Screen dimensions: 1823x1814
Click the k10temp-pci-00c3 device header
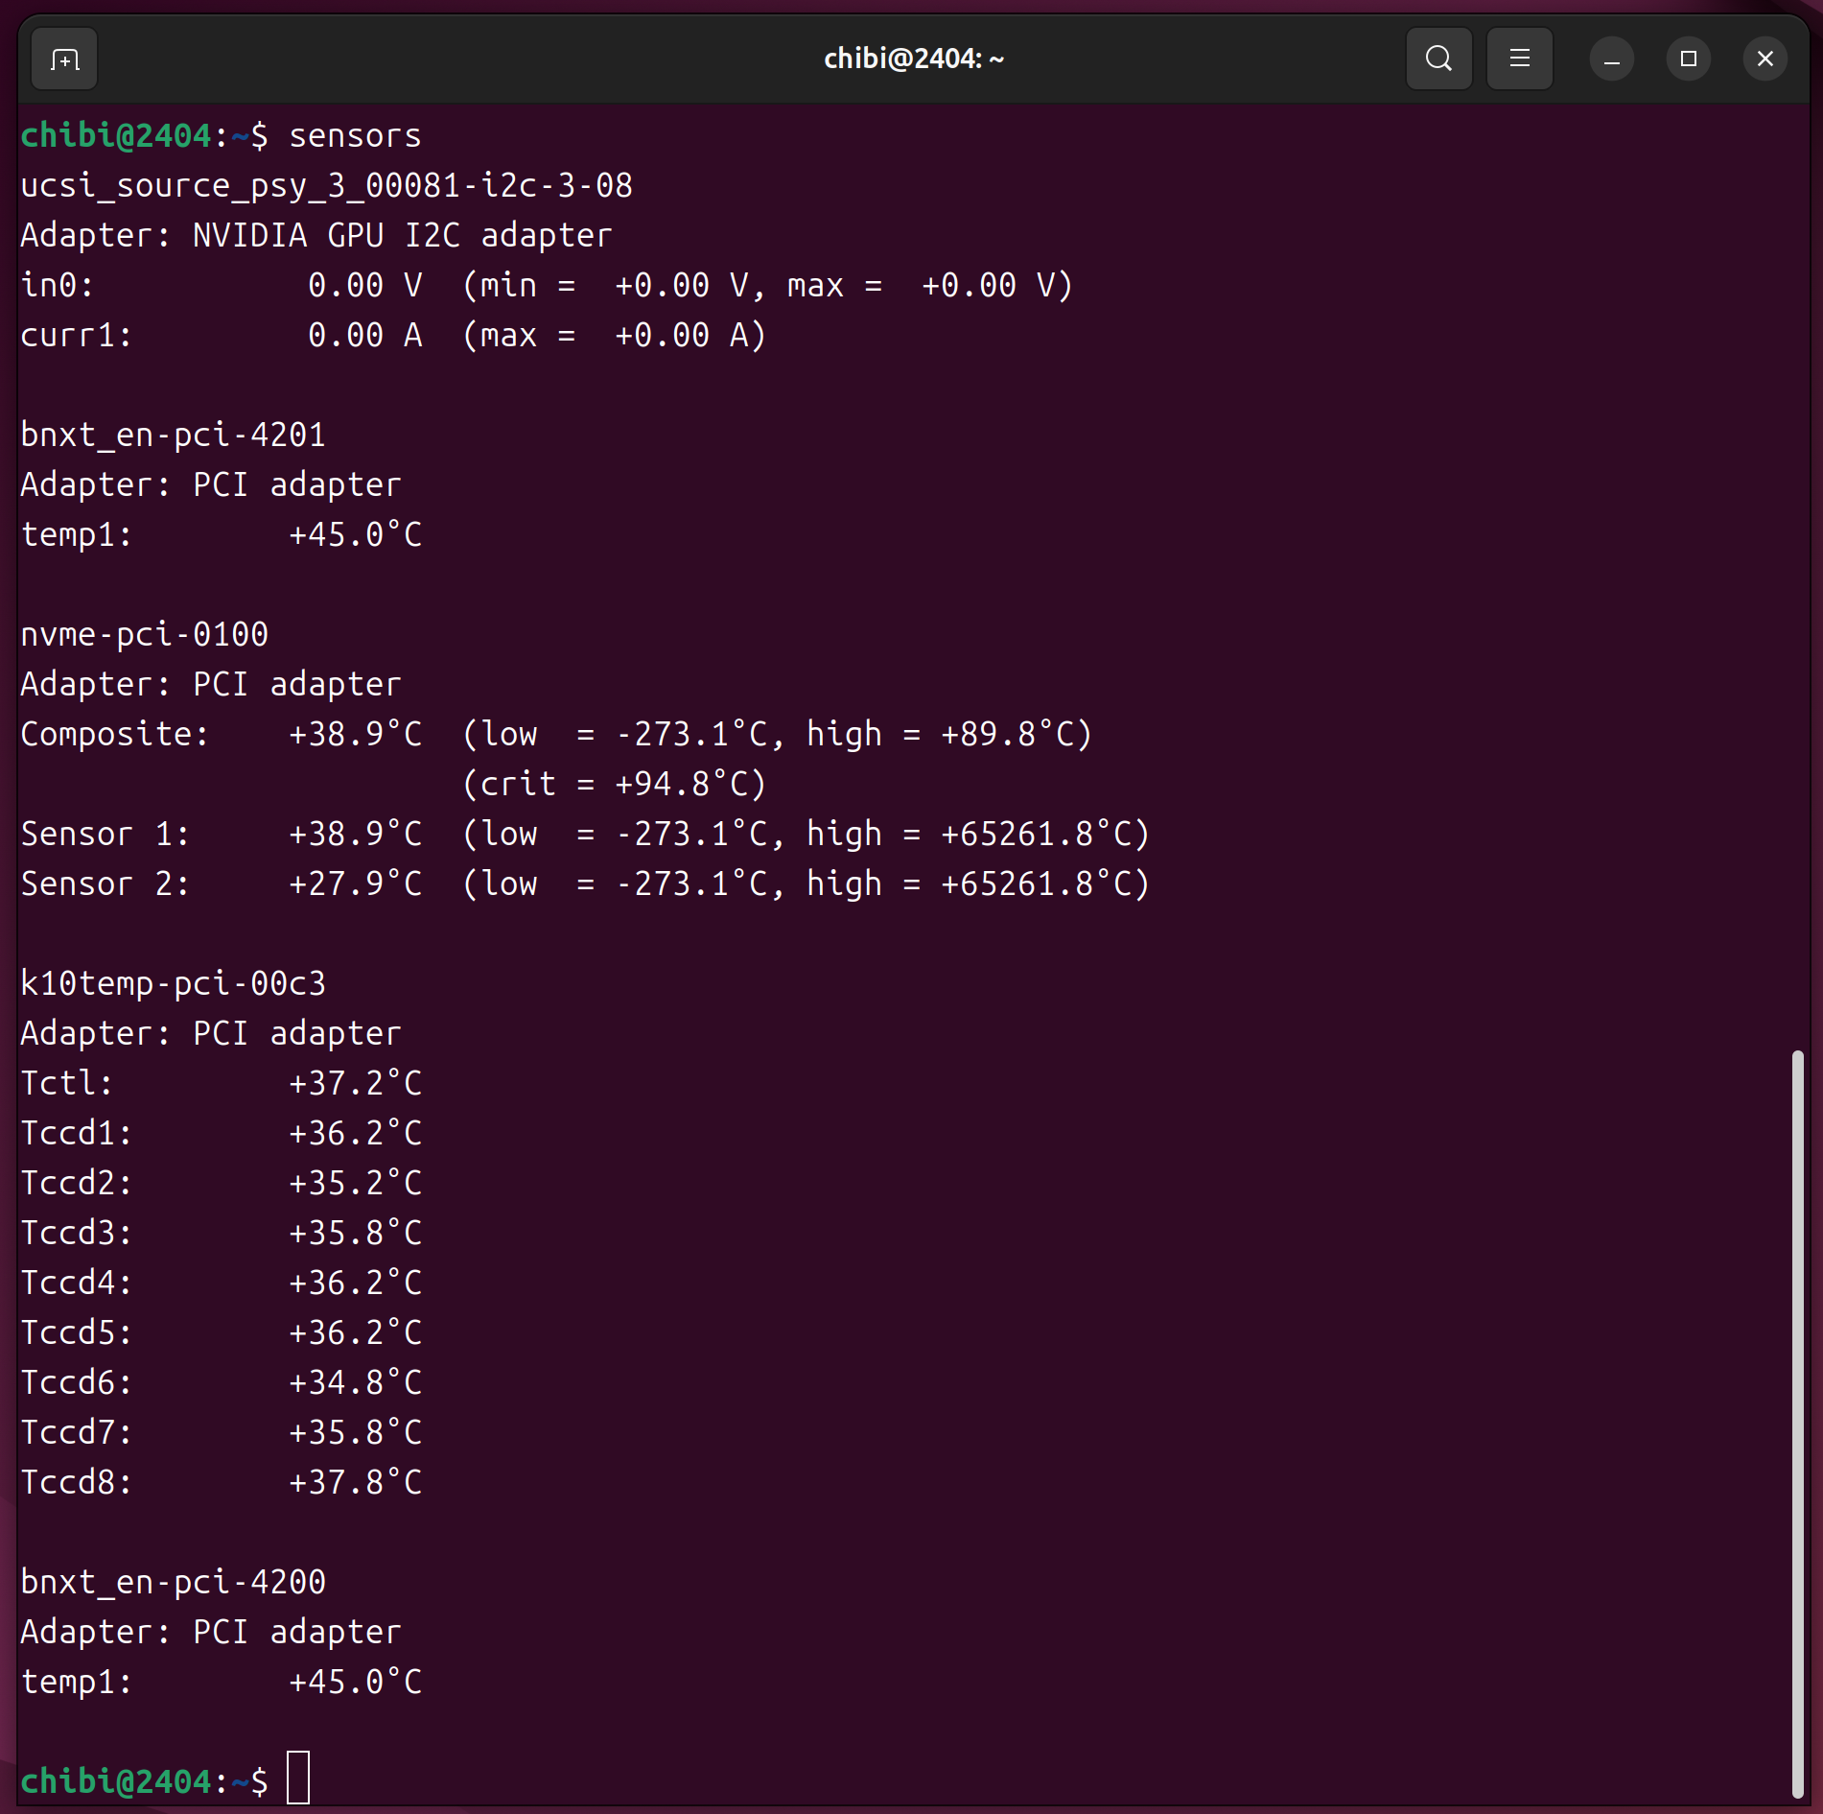[x=173, y=984]
